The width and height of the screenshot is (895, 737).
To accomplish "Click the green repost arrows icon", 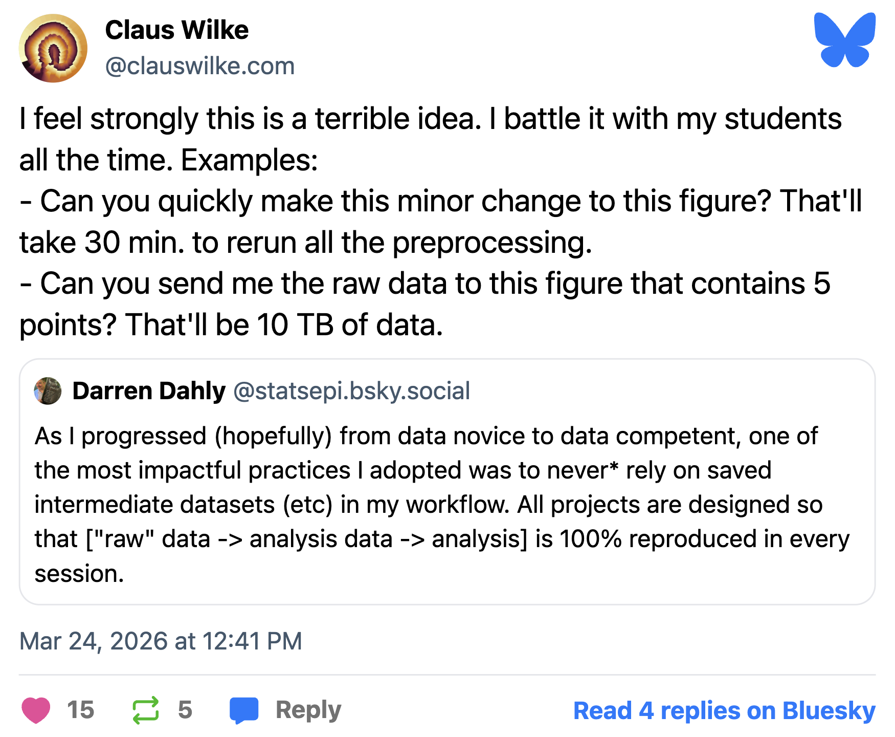I will point(146,710).
